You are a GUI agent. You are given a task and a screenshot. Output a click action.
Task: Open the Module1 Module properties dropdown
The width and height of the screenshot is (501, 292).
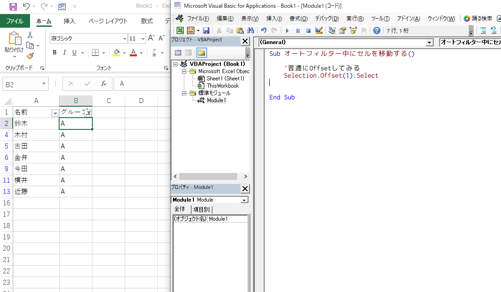pyautogui.click(x=244, y=200)
